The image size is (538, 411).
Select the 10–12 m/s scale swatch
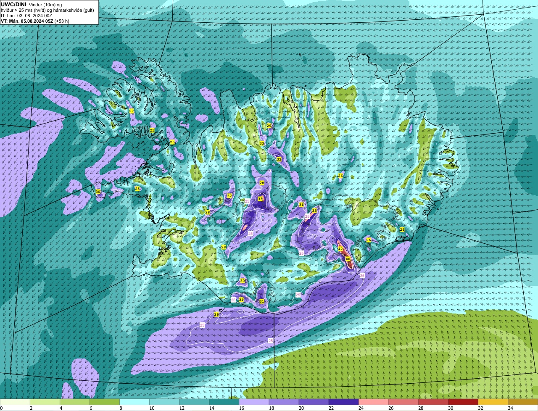(164, 402)
